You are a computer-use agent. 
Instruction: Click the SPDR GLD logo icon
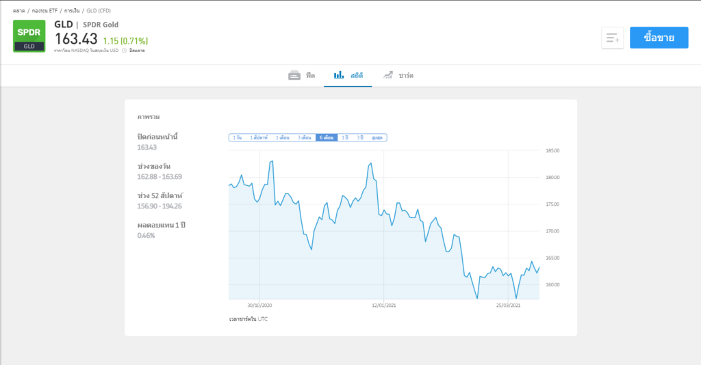pos(29,36)
